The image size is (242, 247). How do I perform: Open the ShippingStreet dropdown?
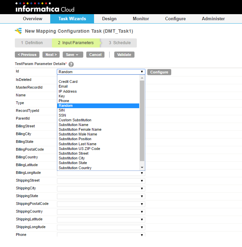point(101,181)
